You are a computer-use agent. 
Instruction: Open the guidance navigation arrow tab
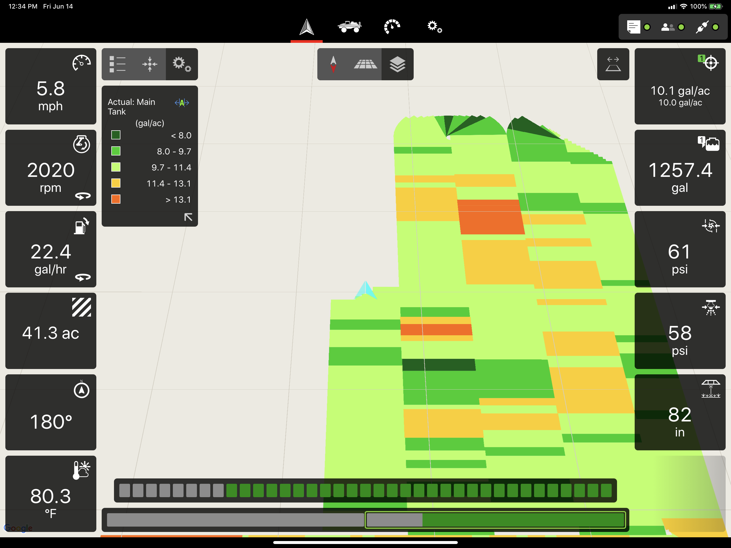coord(306,27)
